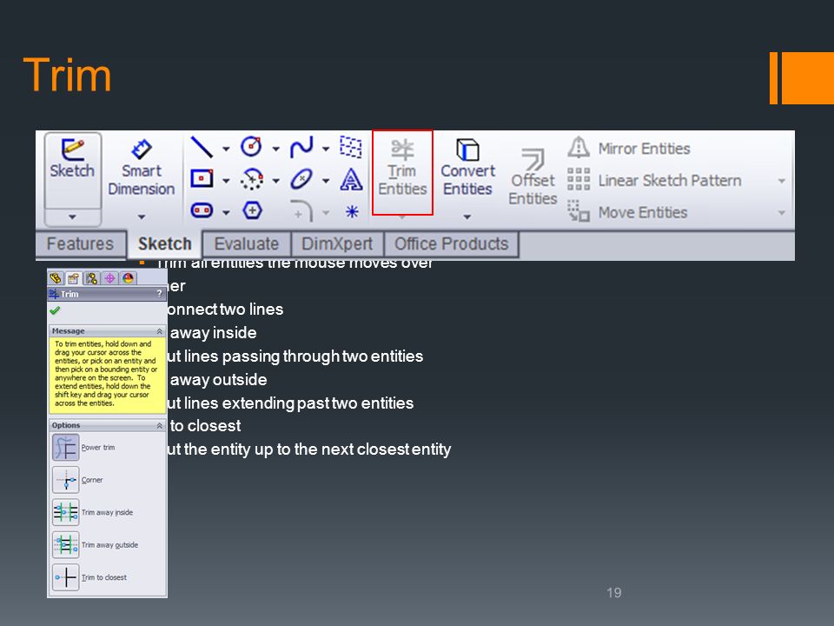Open the Slot tool dropdown arrow

pyautogui.click(x=226, y=213)
